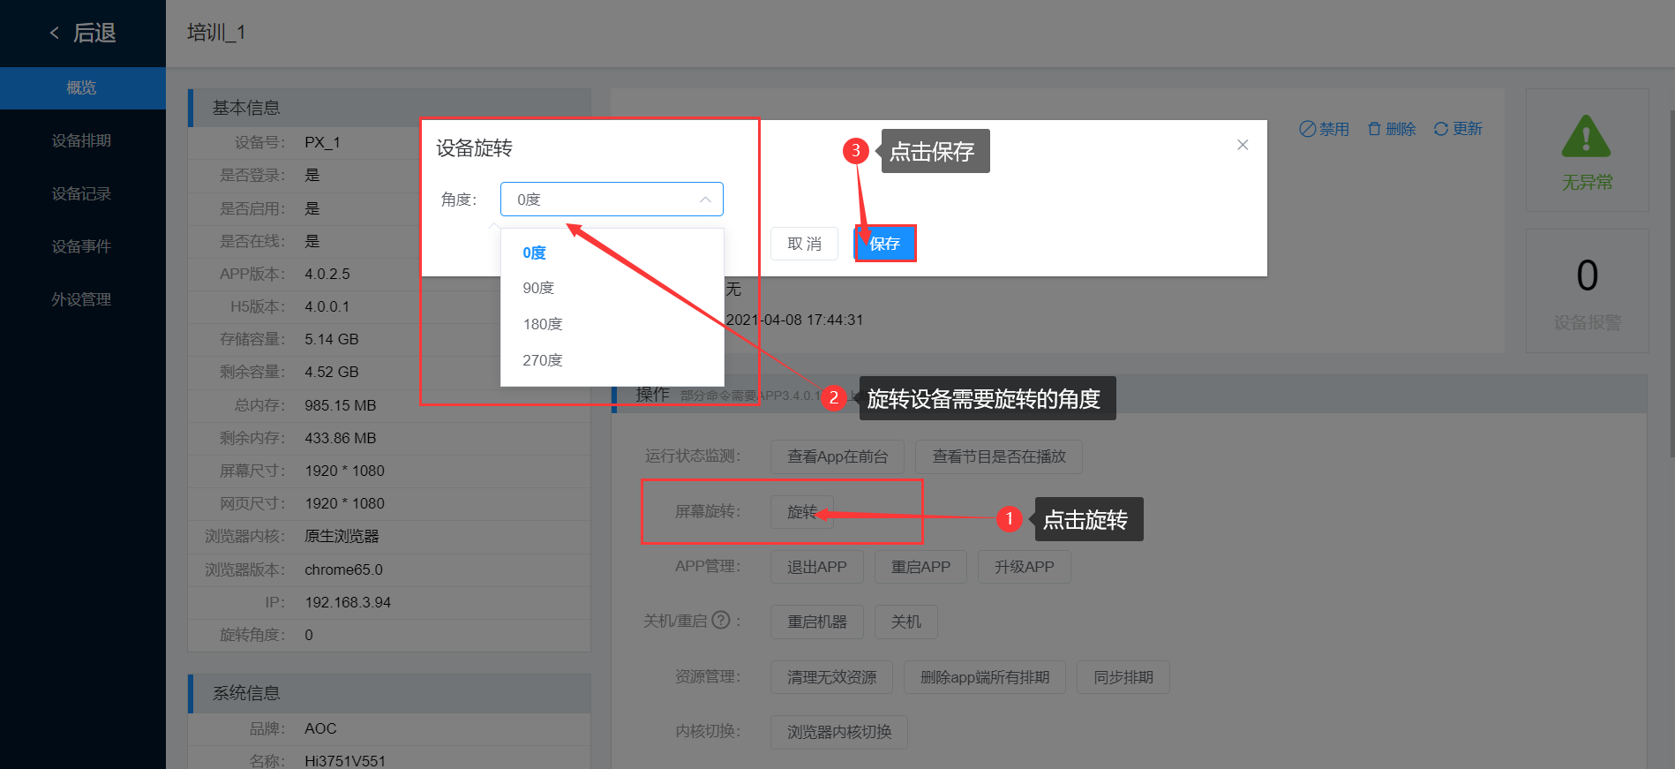Click the blue 保存 save button
This screenshot has width=1675, height=769.
coord(885,244)
